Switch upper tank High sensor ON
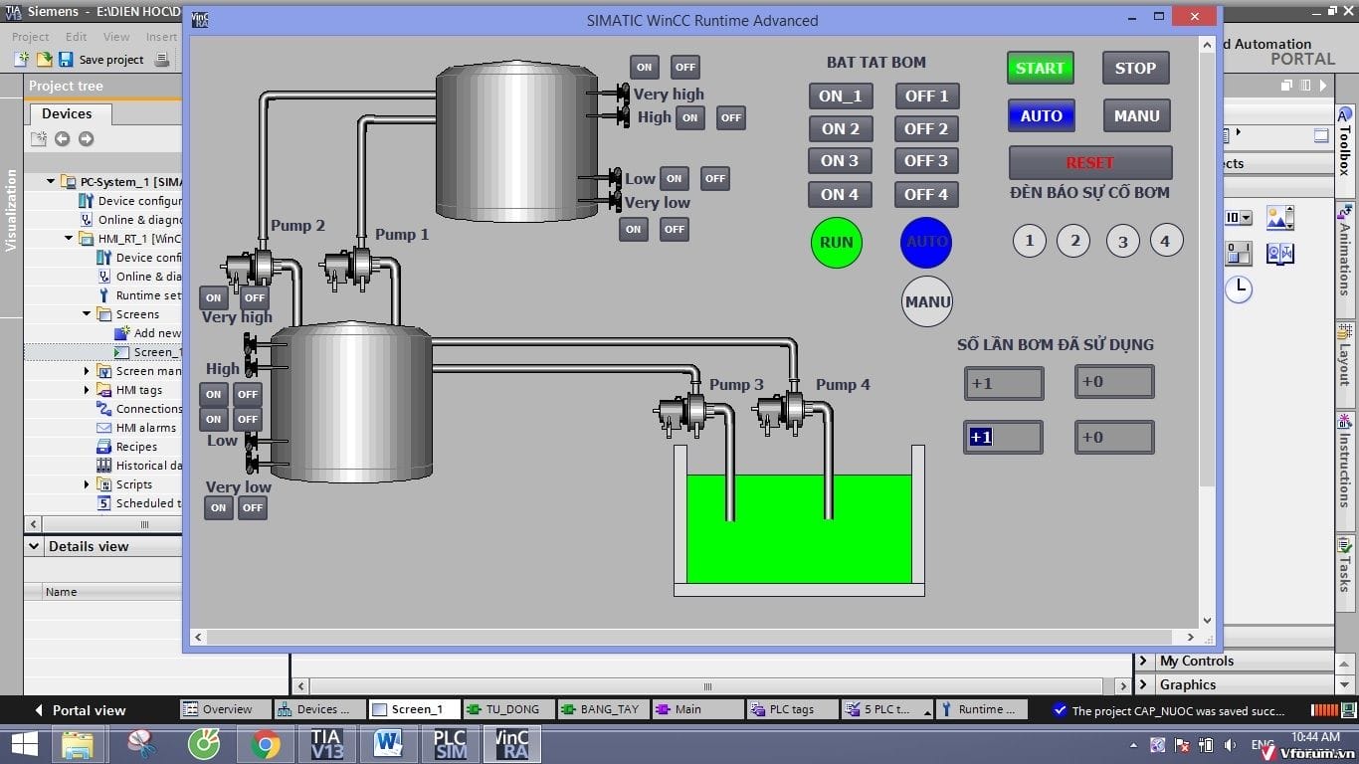 click(x=690, y=117)
